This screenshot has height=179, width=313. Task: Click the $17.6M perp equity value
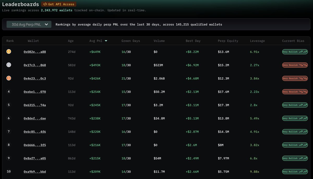(224, 92)
